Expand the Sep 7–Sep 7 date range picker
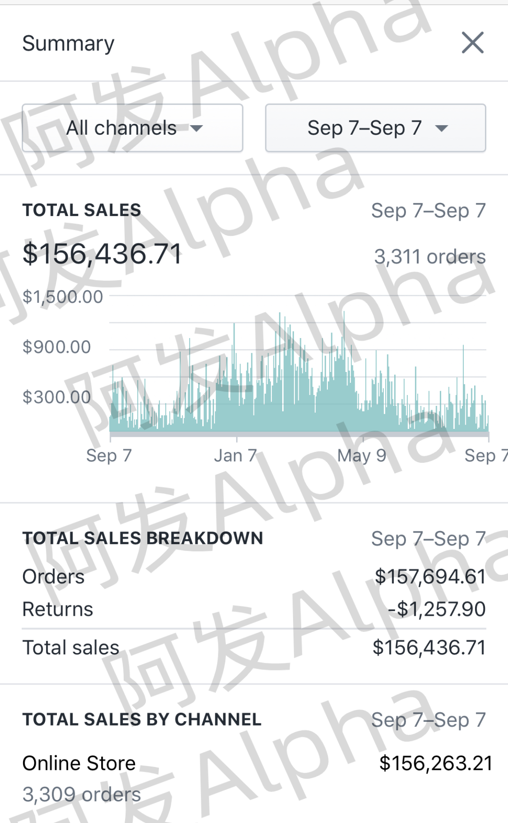 click(x=375, y=128)
